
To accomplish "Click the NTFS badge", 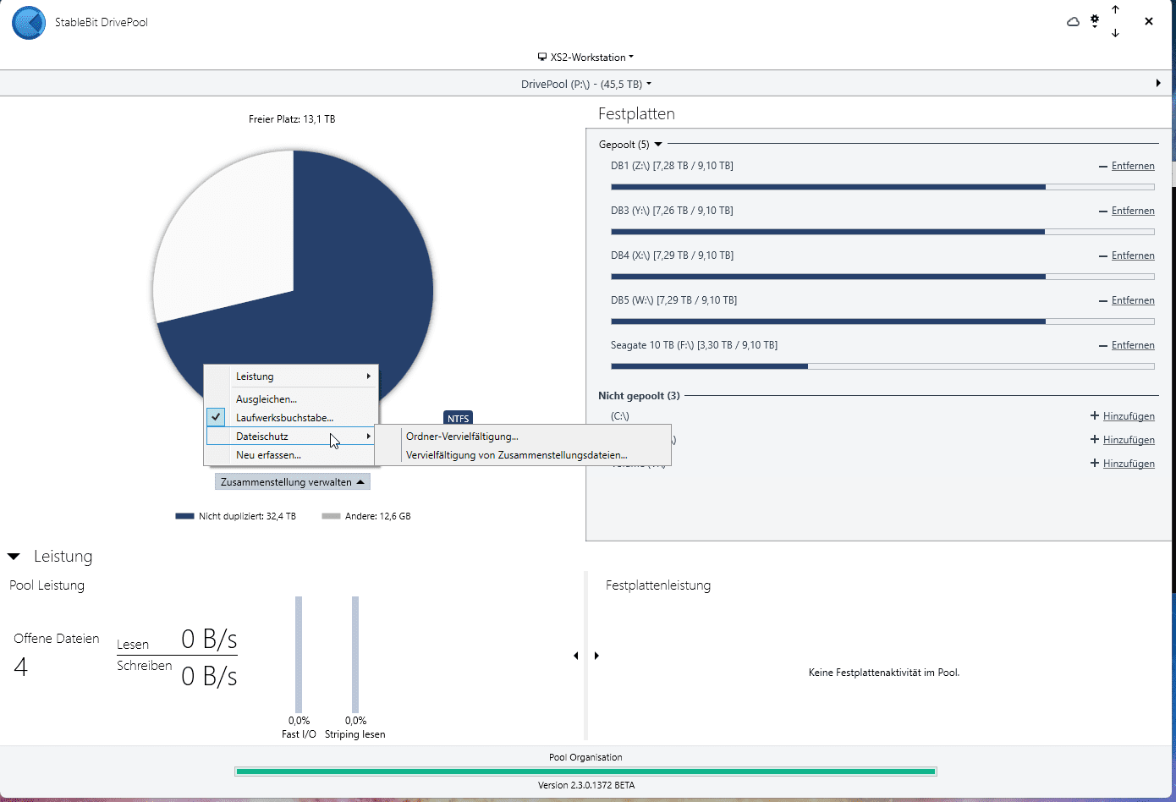I will coord(458,418).
